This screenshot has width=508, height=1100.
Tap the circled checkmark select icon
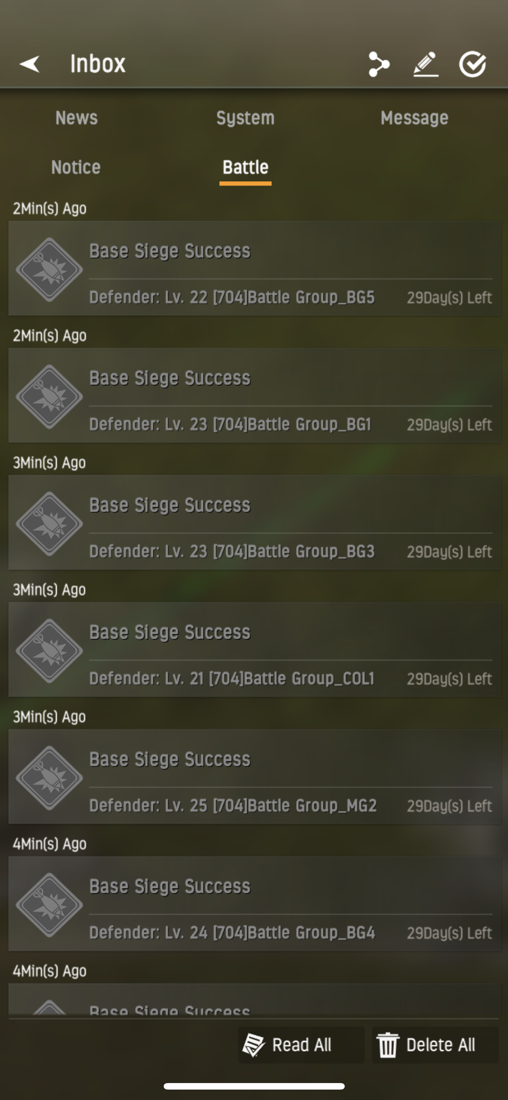pos(473,64)
